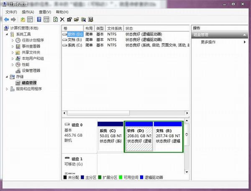Click the Performance icon in tree
Image resolution: width=251 pixels, height=191 pixels.
click(18, 65)
